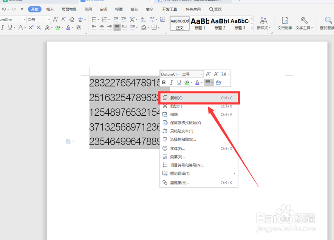334x240 pixels.
Task: Open the Borders dropdown arrow
Action: click(x=159, y=28)
